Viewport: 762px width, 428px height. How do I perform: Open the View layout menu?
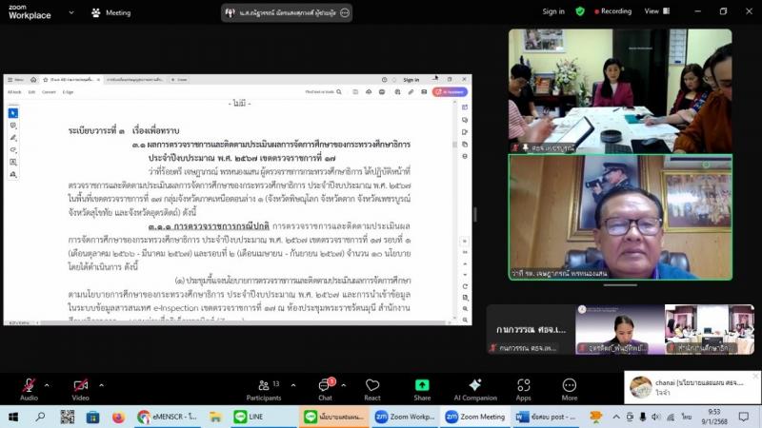[657, 11]
